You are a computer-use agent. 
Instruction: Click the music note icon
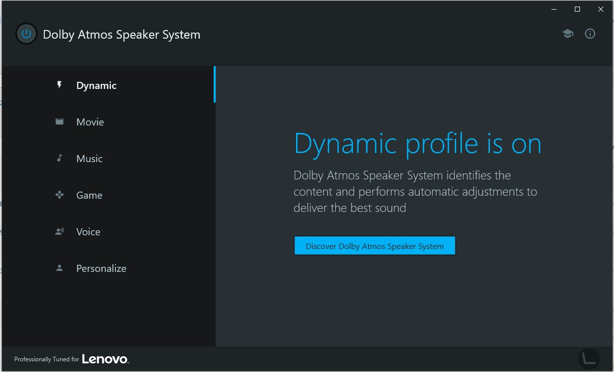coord(60,159)
